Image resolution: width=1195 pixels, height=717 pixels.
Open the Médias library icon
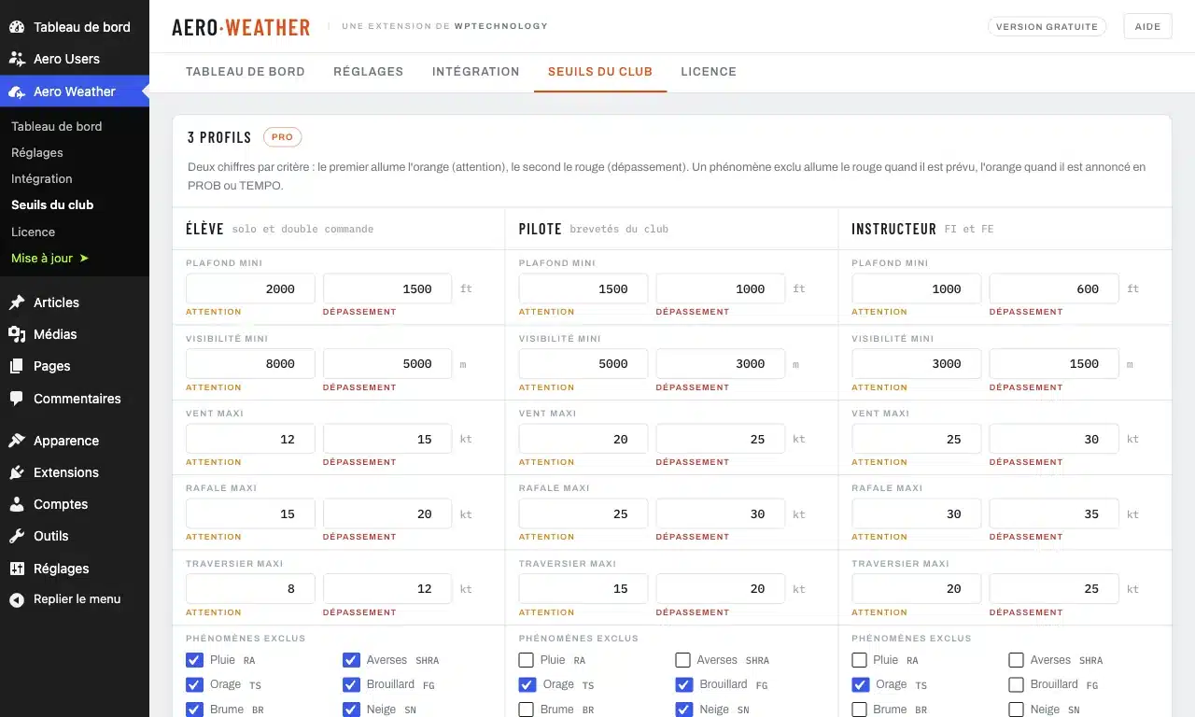click(x=17, y=334)
